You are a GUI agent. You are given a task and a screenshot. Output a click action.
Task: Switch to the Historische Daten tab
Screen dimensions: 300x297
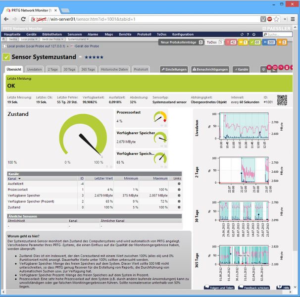114,69
